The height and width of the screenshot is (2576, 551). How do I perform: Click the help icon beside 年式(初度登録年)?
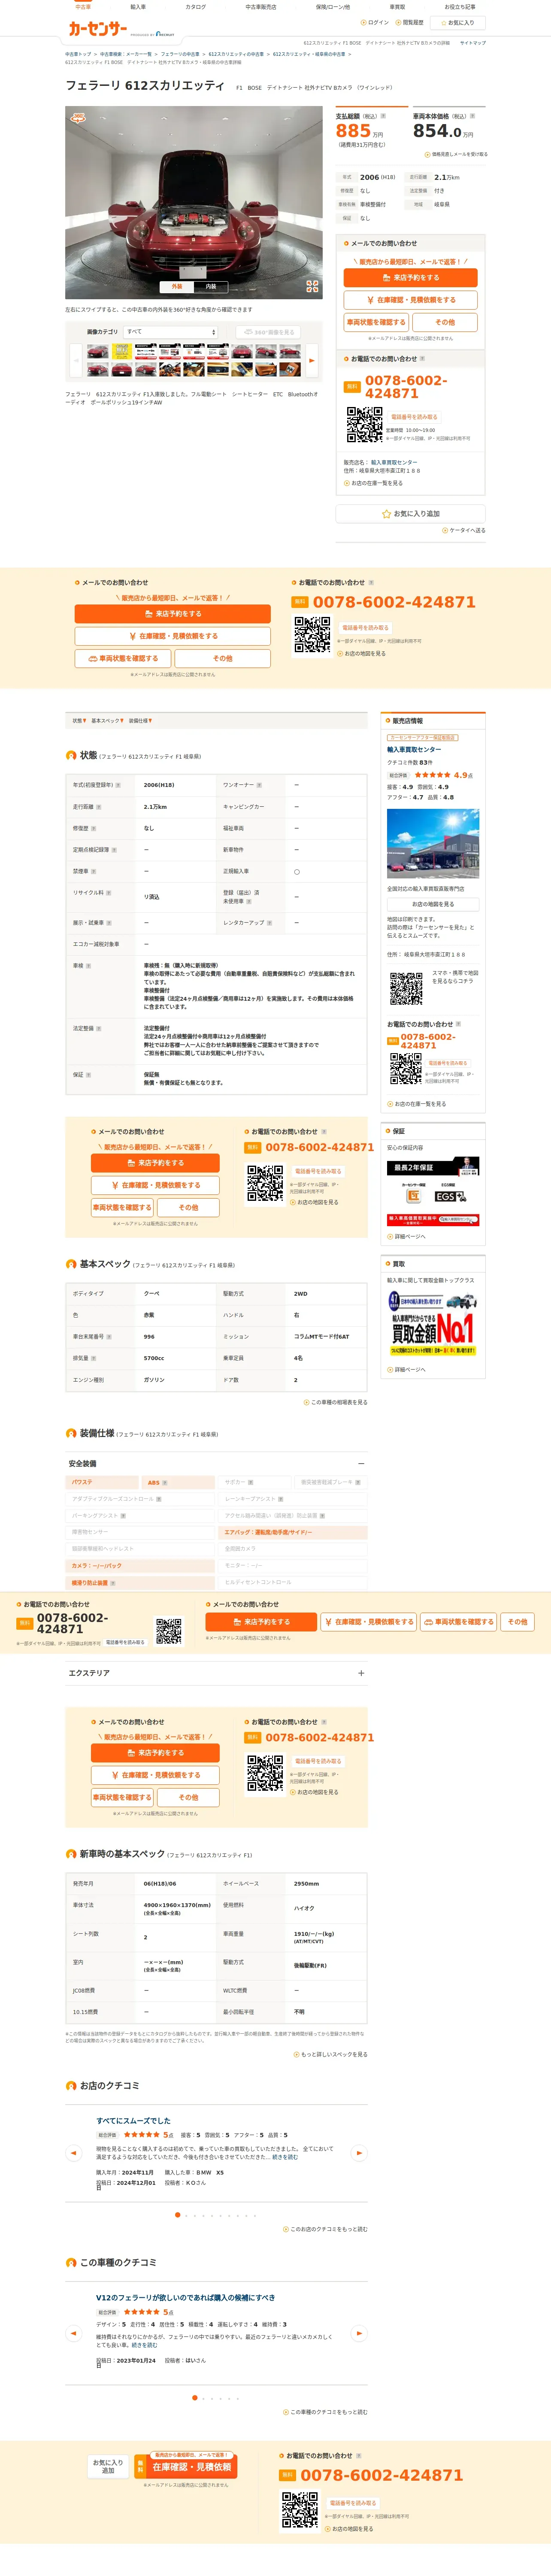coord(118,785)
